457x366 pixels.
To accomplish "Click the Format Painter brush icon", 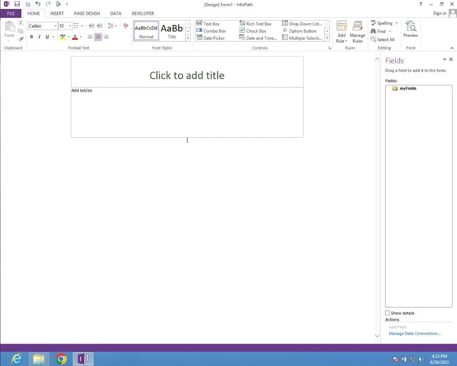I will click(x=21, y=39).
